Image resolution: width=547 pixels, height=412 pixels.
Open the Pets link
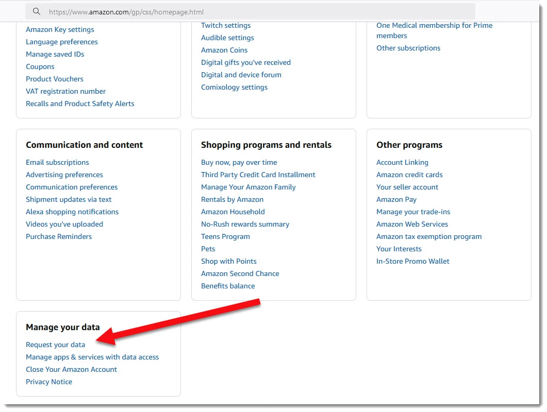208,249
